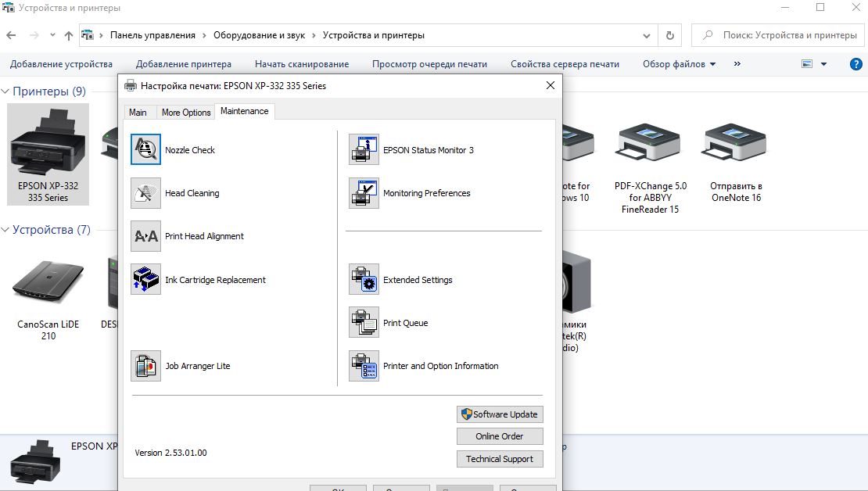868x491 pixels.
Task: Click the Поиск: Устройства и принтеры search field
Action: point(777,35)
